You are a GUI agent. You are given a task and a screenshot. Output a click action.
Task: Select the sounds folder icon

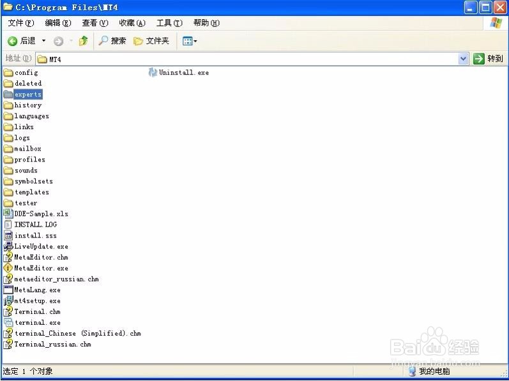[8, 170]
